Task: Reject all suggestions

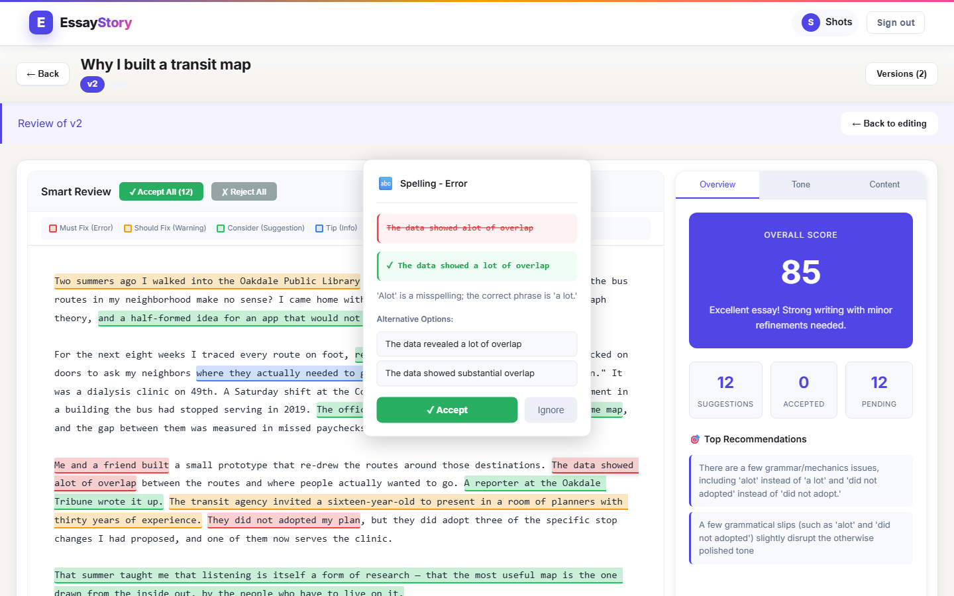Action: [244, 191]
